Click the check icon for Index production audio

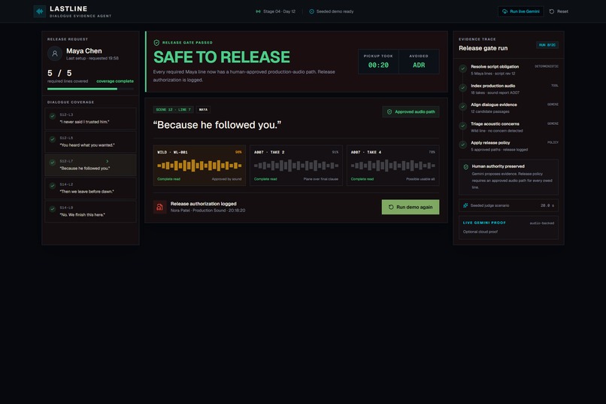click(x=462, y=88)
